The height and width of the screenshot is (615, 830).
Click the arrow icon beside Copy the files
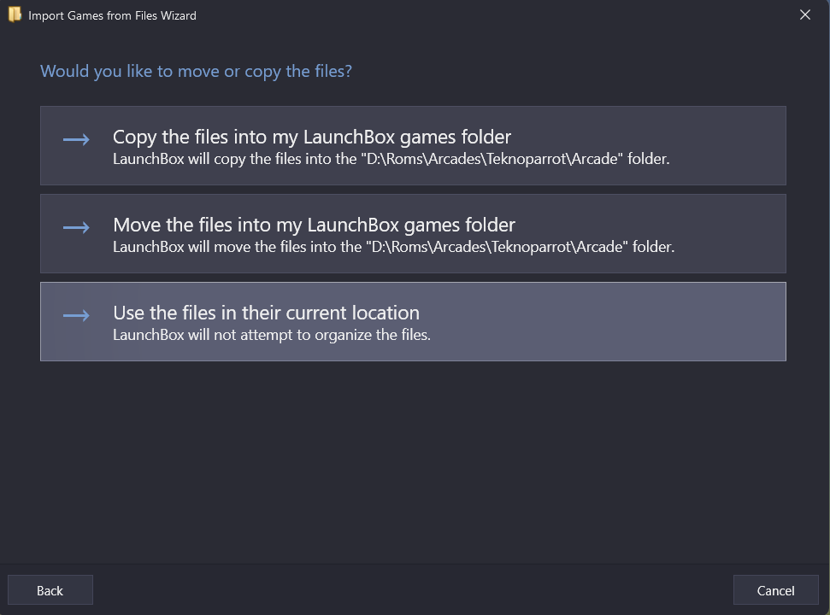76,139
